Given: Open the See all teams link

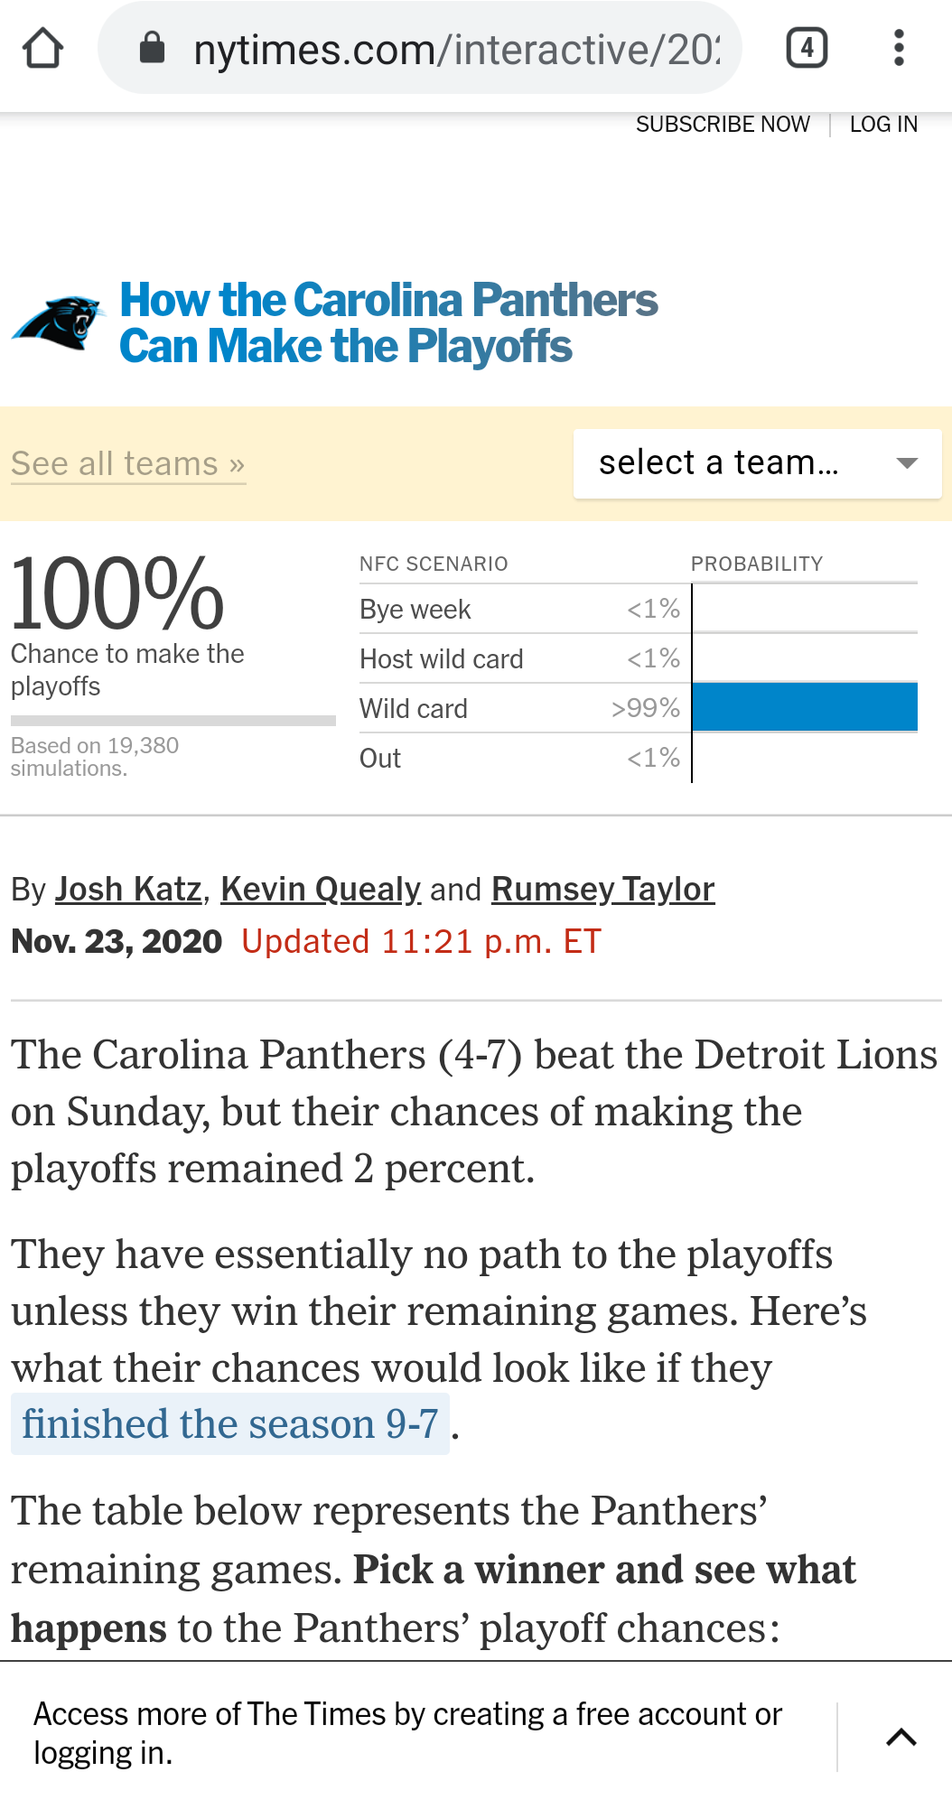Looking at the screenshot, I should [128, 463].
